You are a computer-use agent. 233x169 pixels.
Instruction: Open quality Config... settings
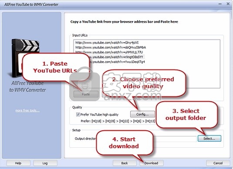[x=142, y=114]
